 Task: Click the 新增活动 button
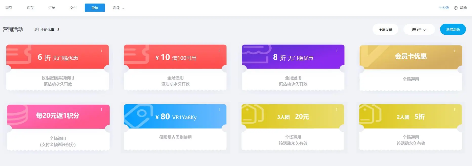(453, 30)
